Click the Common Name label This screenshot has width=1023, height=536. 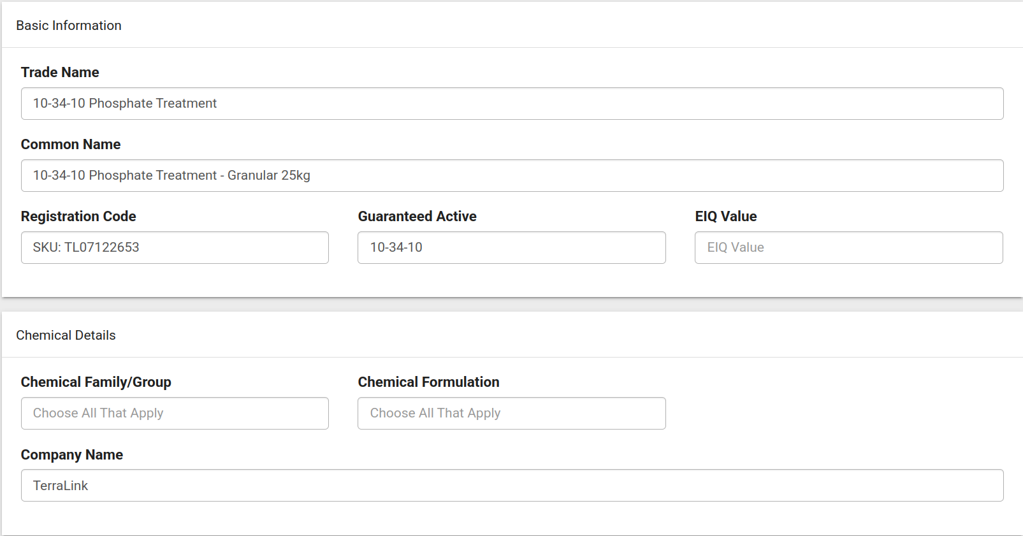coord(71,144)
